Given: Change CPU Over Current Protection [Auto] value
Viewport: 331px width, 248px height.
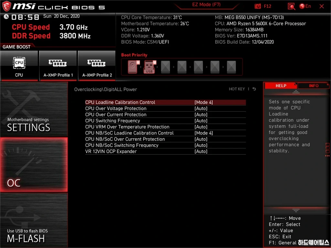Looking at the screenshot, I should 201,115.
